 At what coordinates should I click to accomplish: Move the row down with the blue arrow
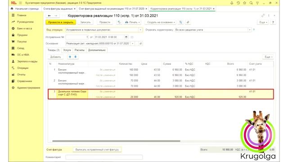[75, 57]
